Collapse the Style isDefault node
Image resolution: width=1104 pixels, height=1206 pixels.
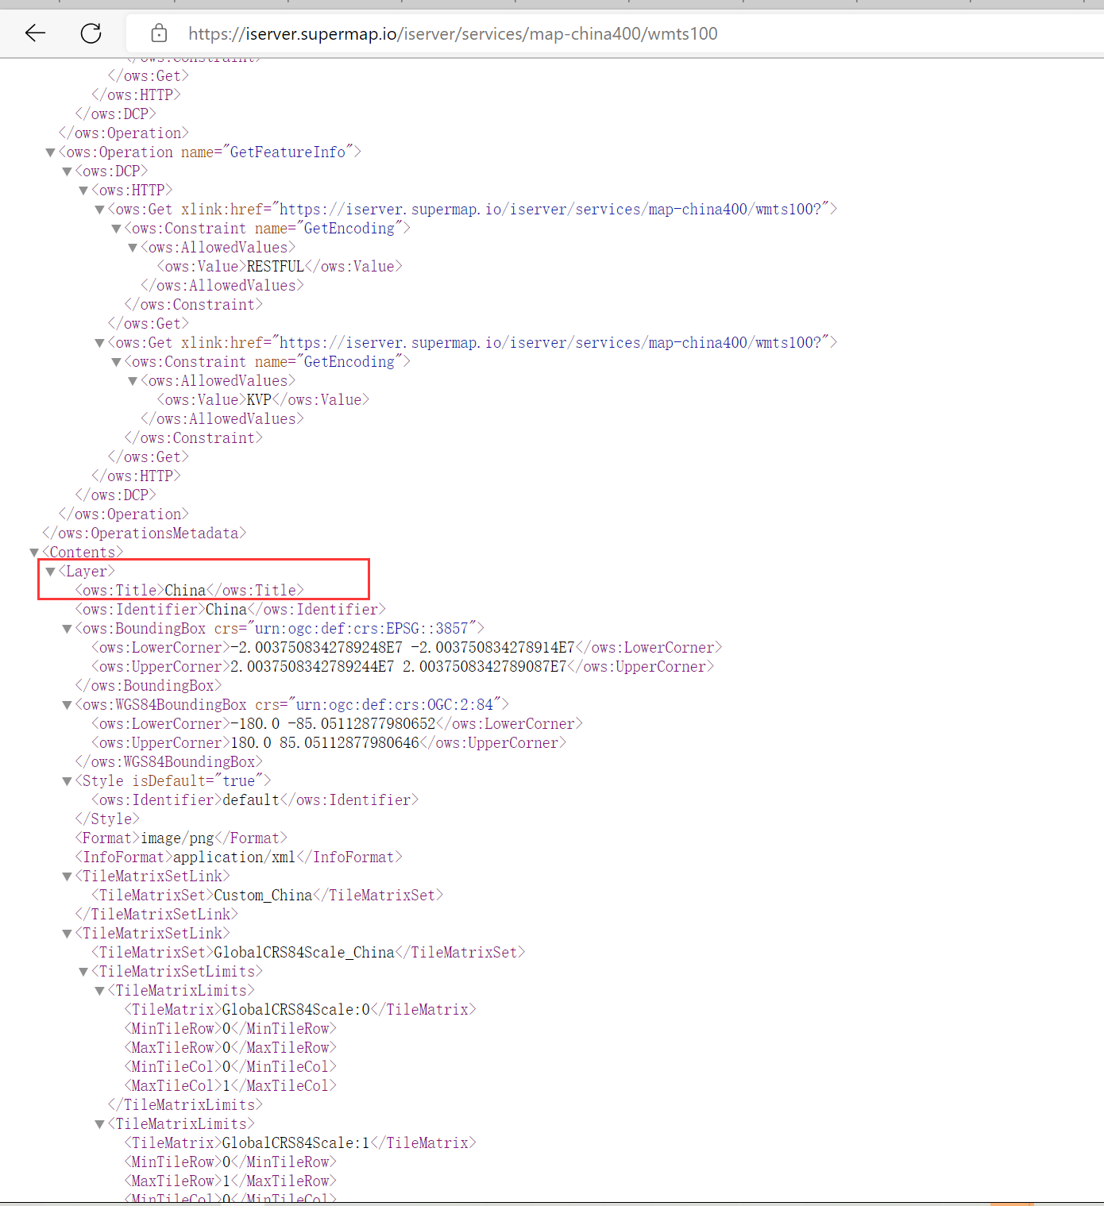tap(68, 781)
